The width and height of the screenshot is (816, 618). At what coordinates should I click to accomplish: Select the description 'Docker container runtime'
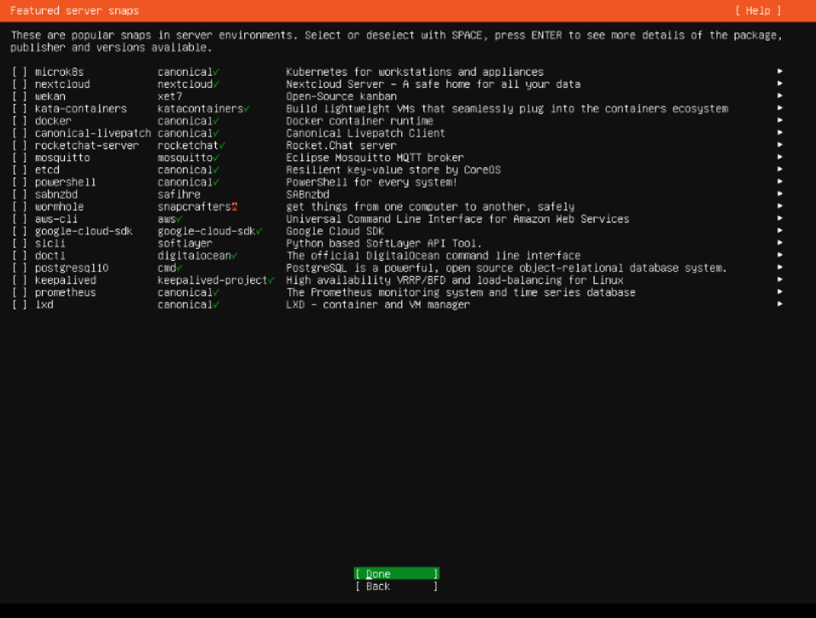(359, 121)
